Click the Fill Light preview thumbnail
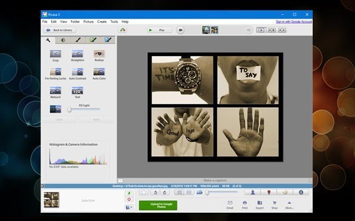 point(55,109)
